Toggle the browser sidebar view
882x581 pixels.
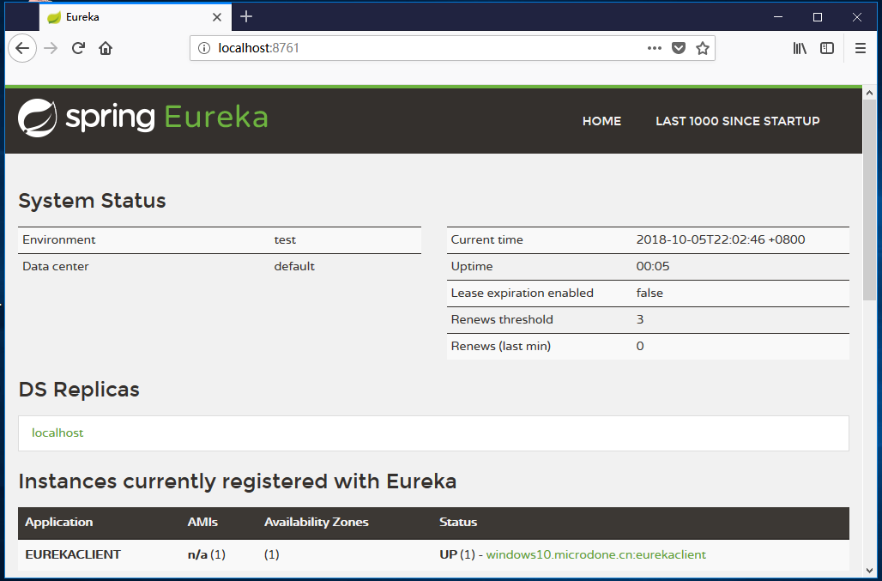click(827, 48)
